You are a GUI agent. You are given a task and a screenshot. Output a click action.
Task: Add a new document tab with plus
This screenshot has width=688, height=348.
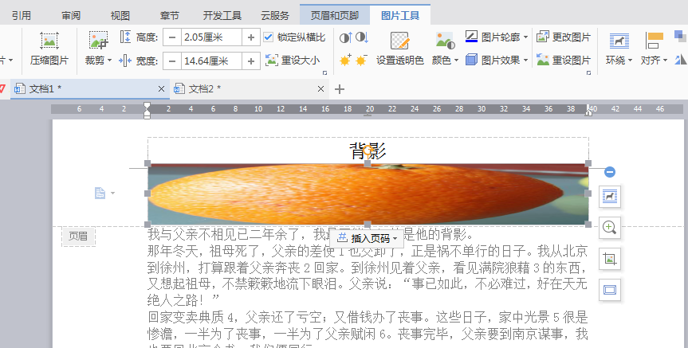339,89
